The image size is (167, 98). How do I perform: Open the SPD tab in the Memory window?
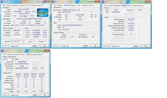click(x=129, y=6)
